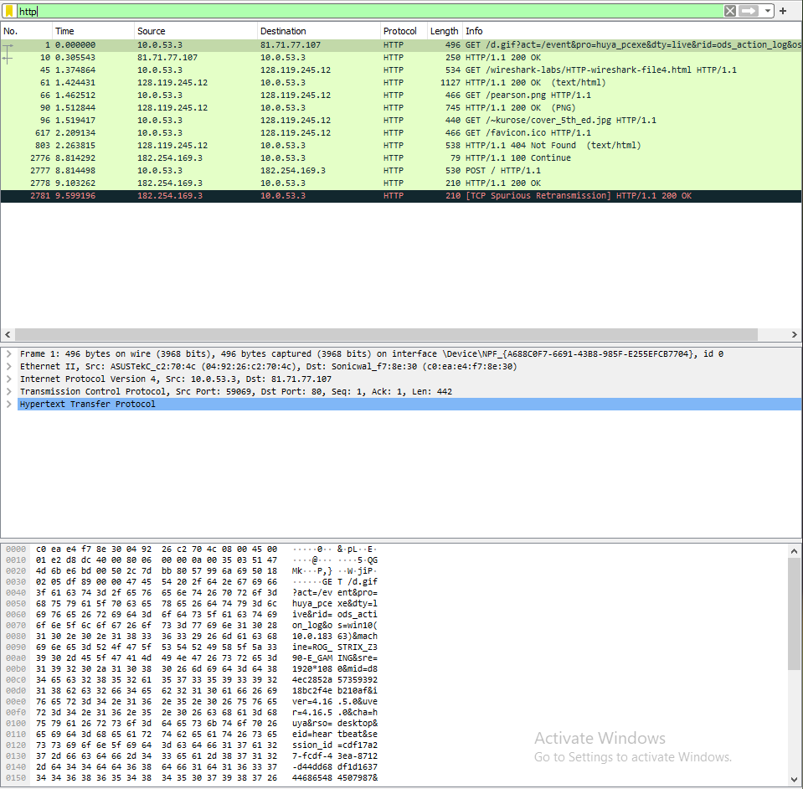Select the HTTP-wireshark-file4.html GET packet

(x=251, y=70)
